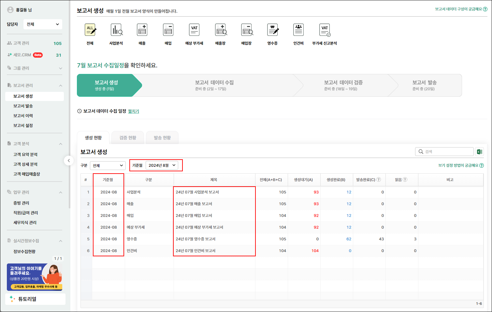Click the 펼치기 link
The image size is (492, 312).
click(x=133, y=111)
